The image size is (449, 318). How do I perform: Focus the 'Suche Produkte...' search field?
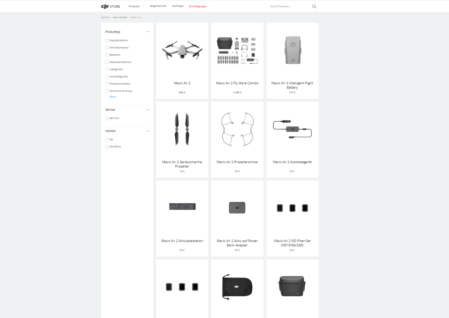click(x=289, y=7)
